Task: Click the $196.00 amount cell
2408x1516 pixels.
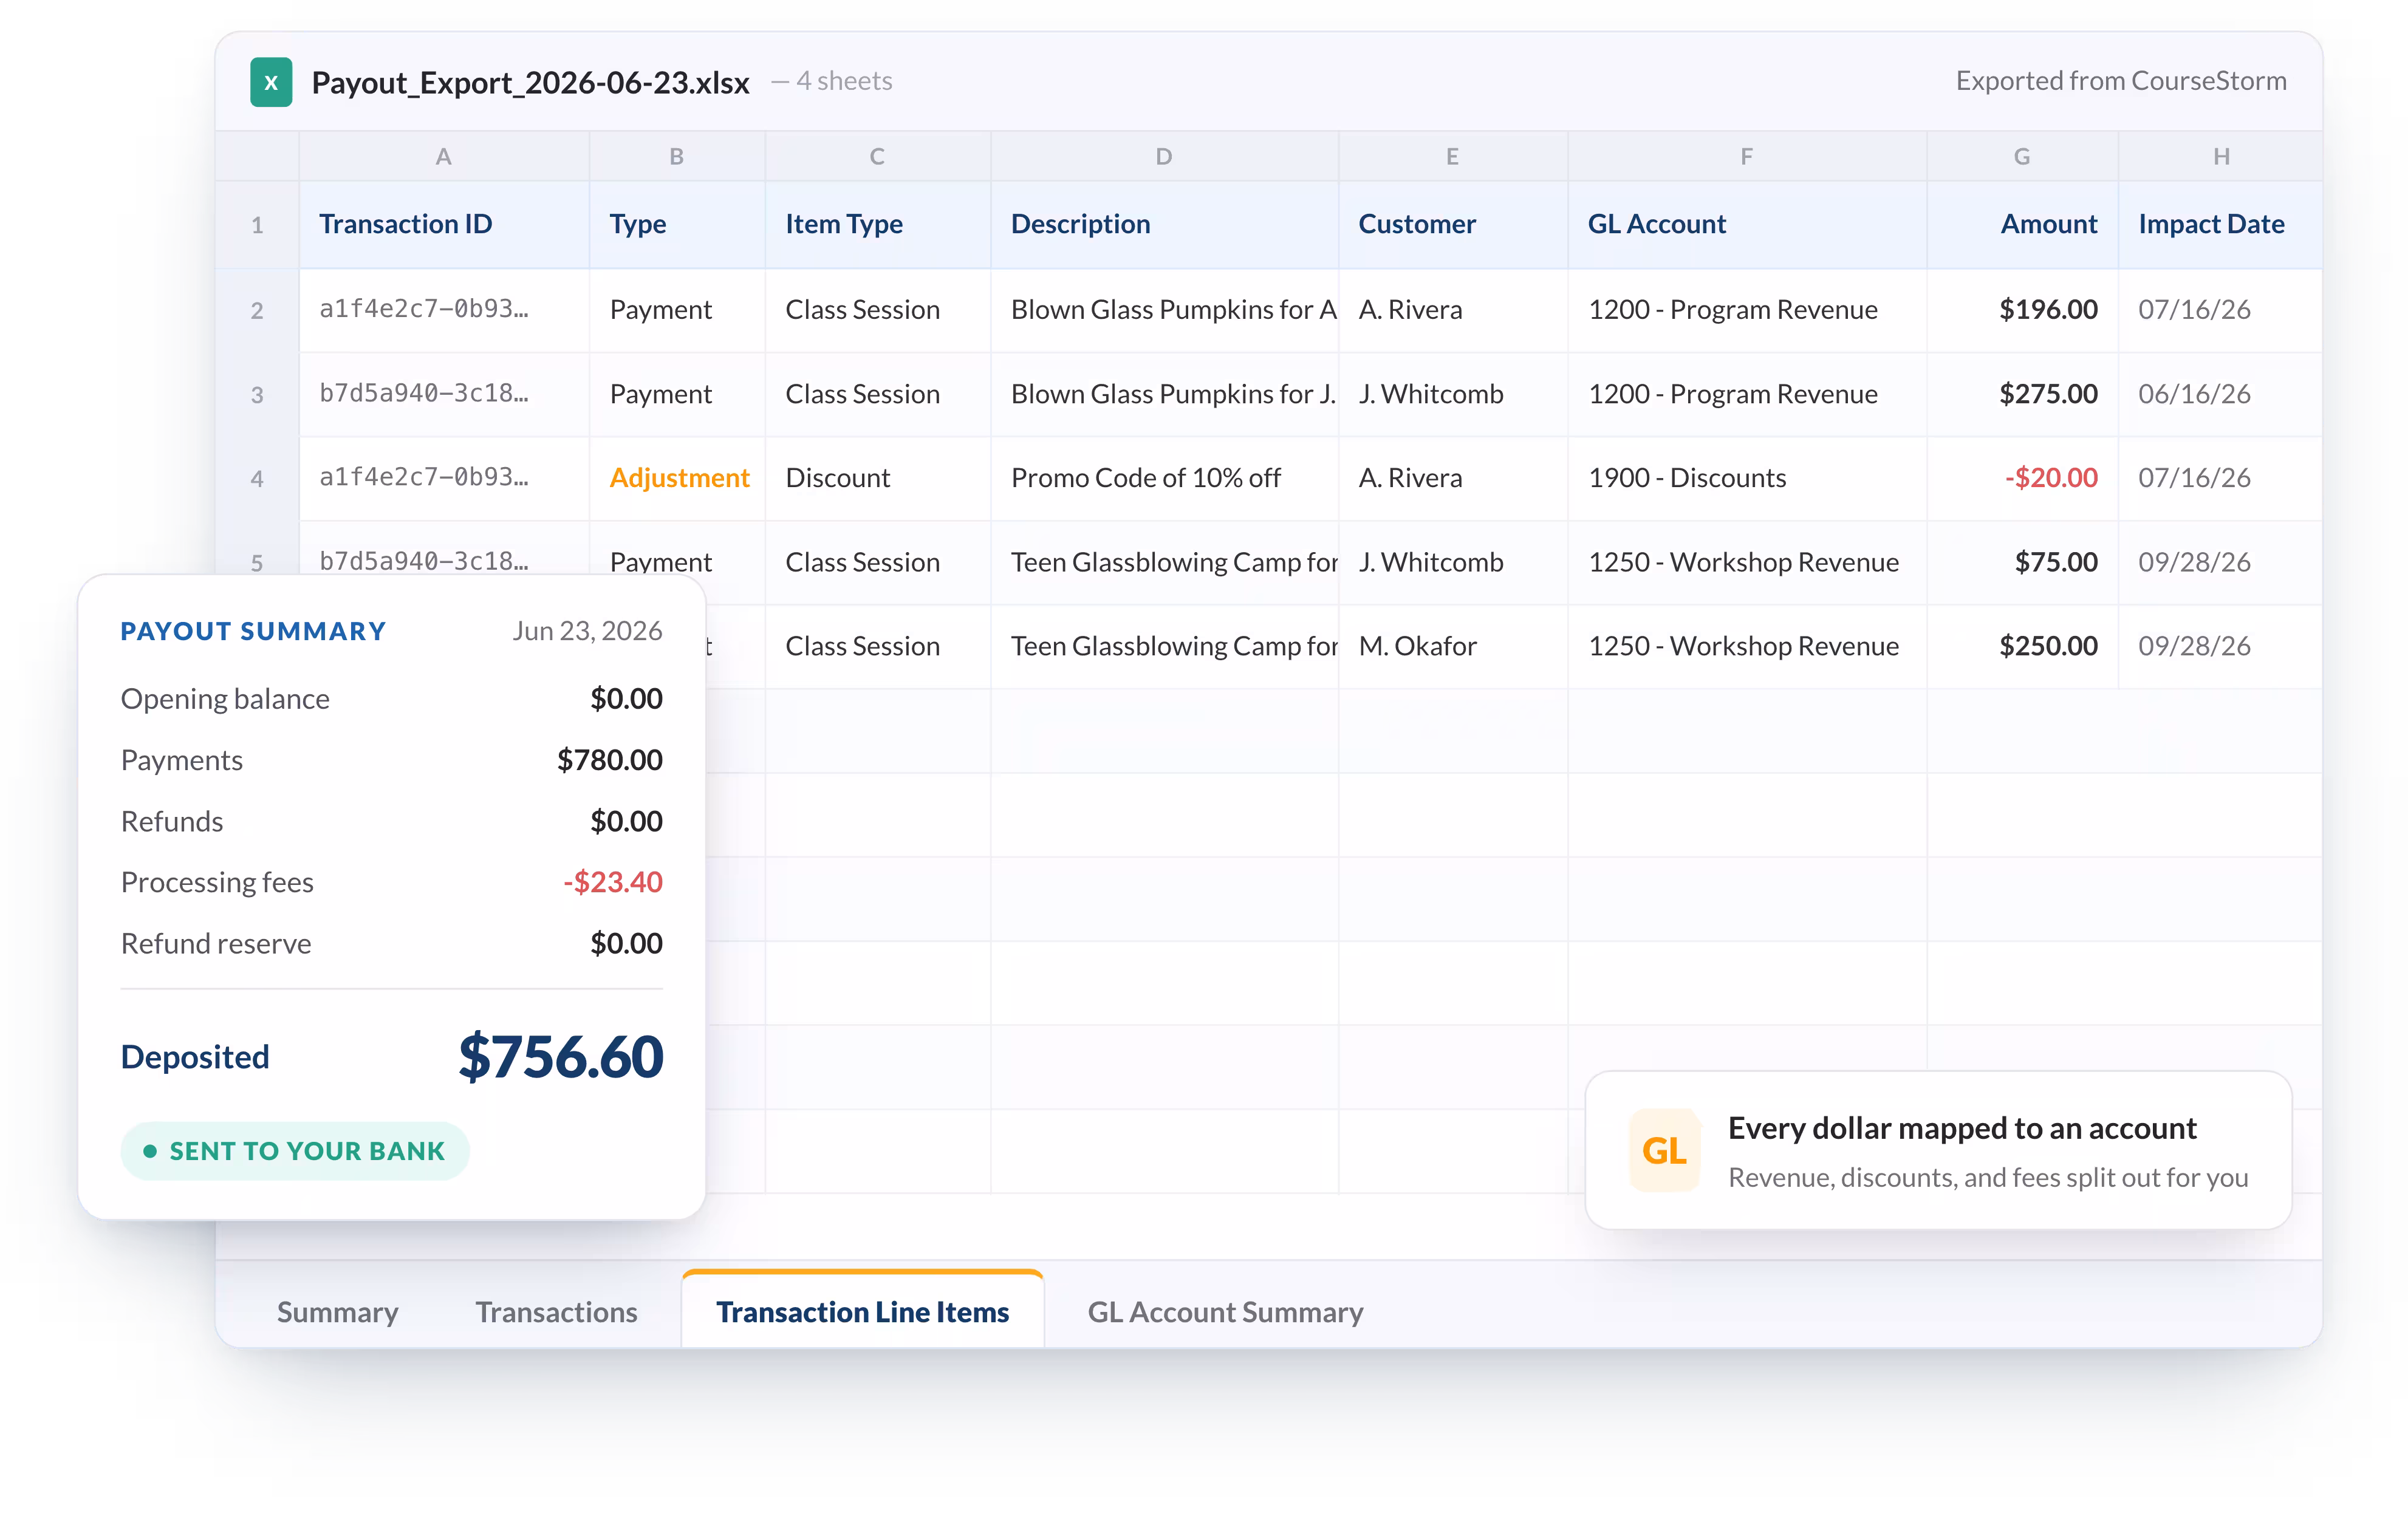Action: (x=2022, y=310)
